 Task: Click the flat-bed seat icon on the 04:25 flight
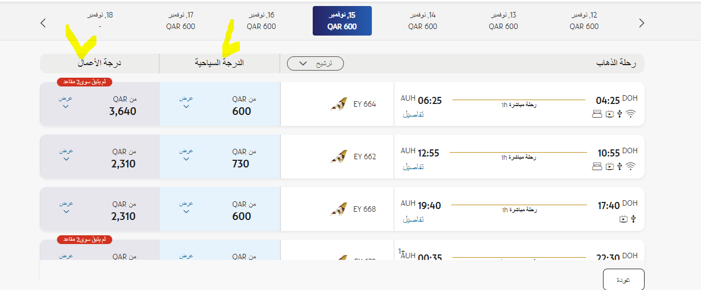(x=597, y=114)
